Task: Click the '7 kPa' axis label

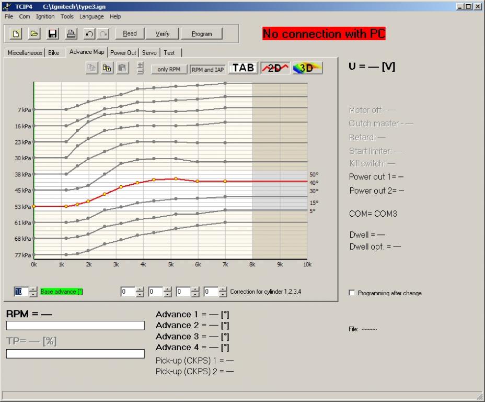Action: 24,110
